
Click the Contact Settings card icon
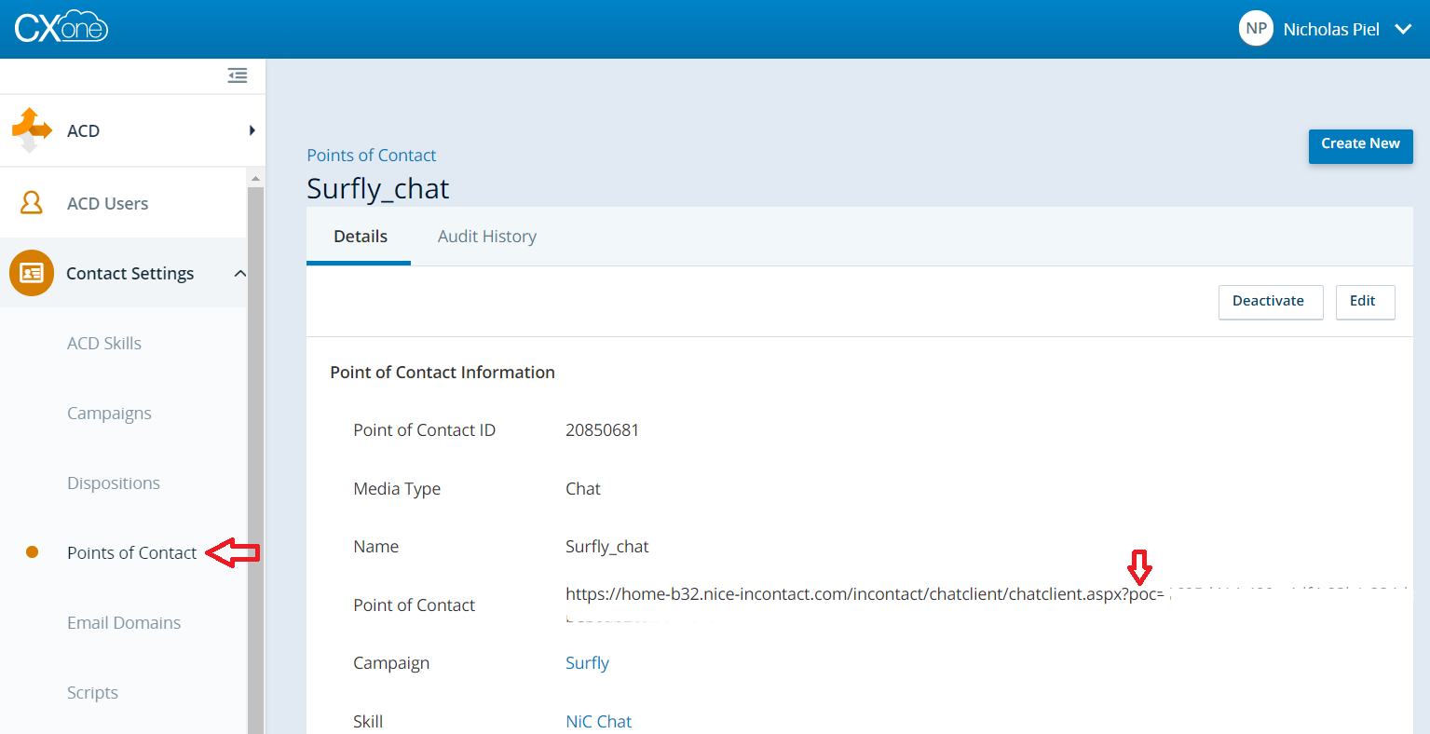pyautogui.click(x=32, y=273)
